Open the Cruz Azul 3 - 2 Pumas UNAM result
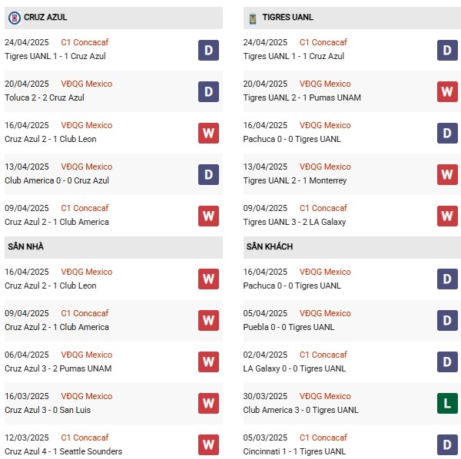This screenshot has height=459, width=461. click(x=58, y=368)
